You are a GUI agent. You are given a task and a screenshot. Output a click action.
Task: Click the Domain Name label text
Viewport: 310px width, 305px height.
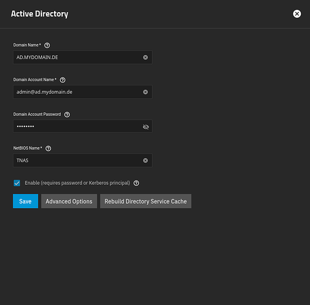click(27, 45)
